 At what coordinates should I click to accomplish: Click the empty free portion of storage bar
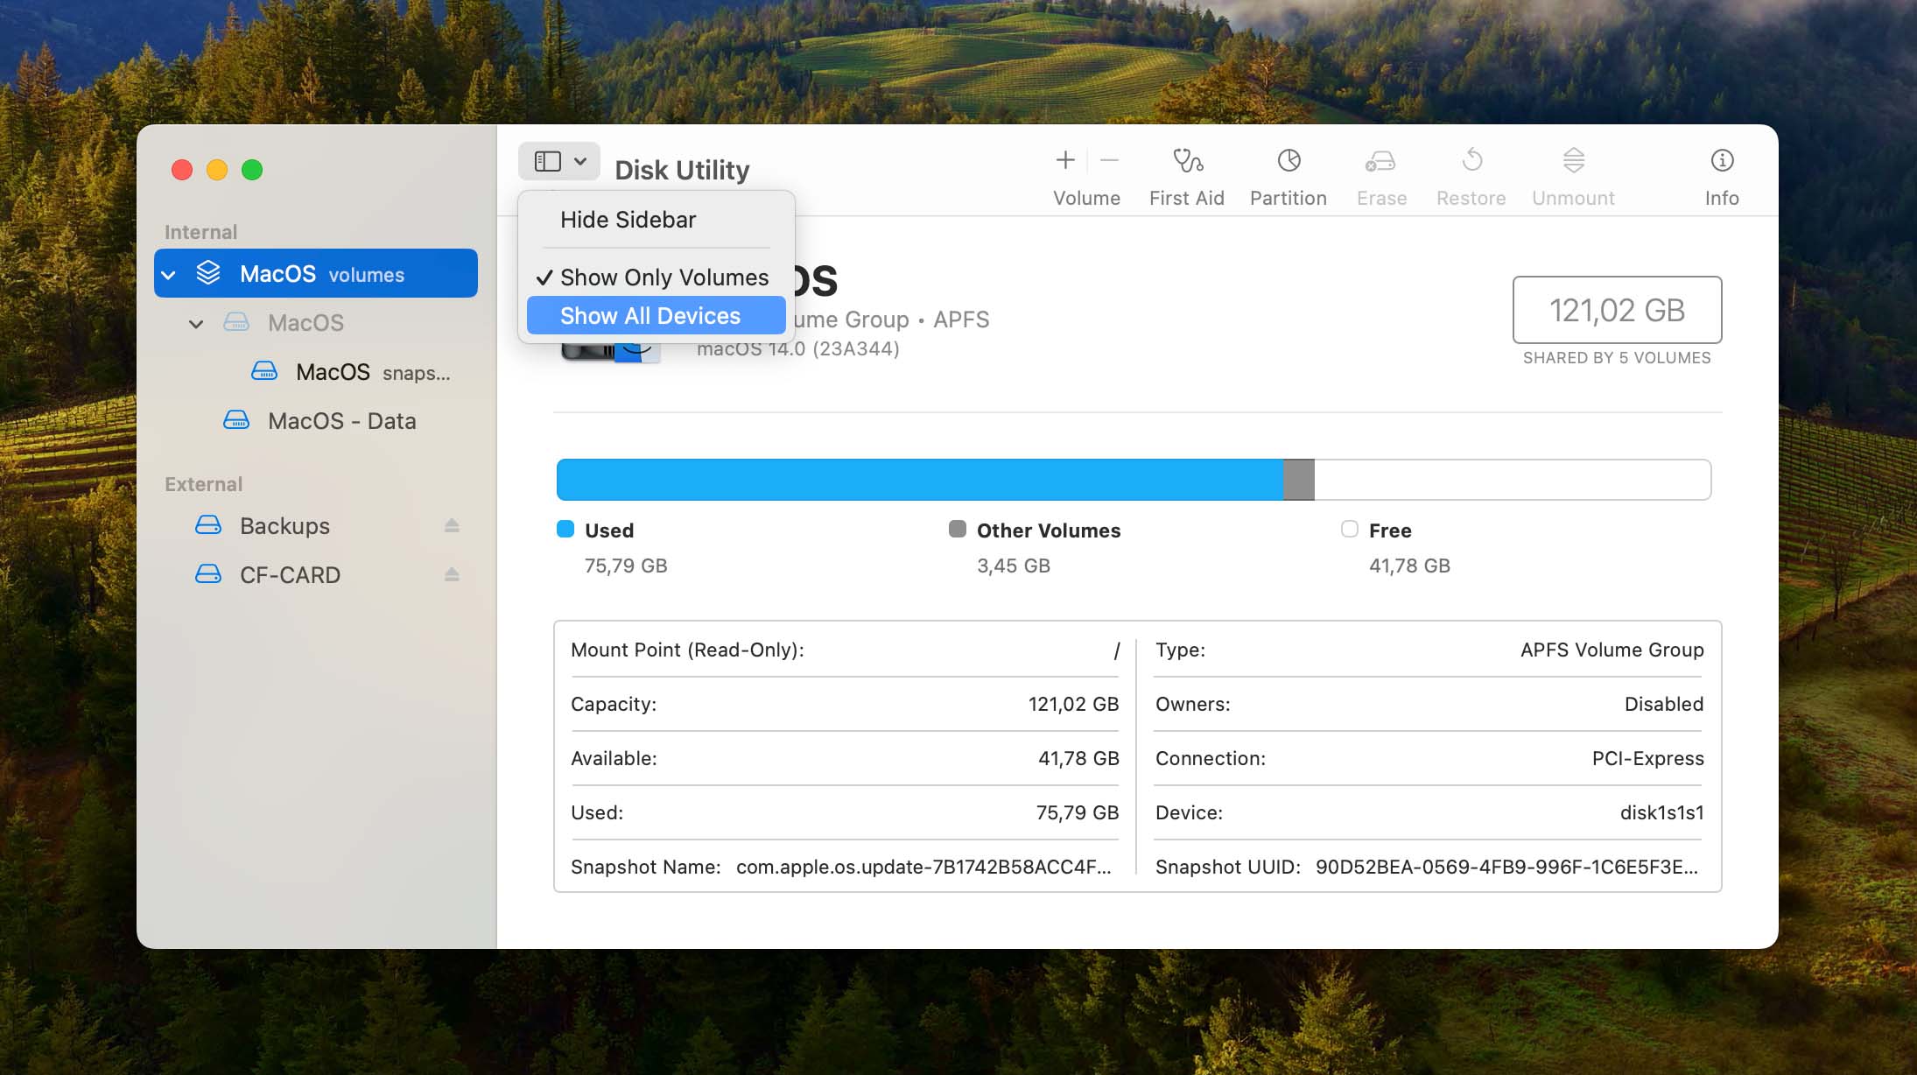click(x=1513, y=480)
